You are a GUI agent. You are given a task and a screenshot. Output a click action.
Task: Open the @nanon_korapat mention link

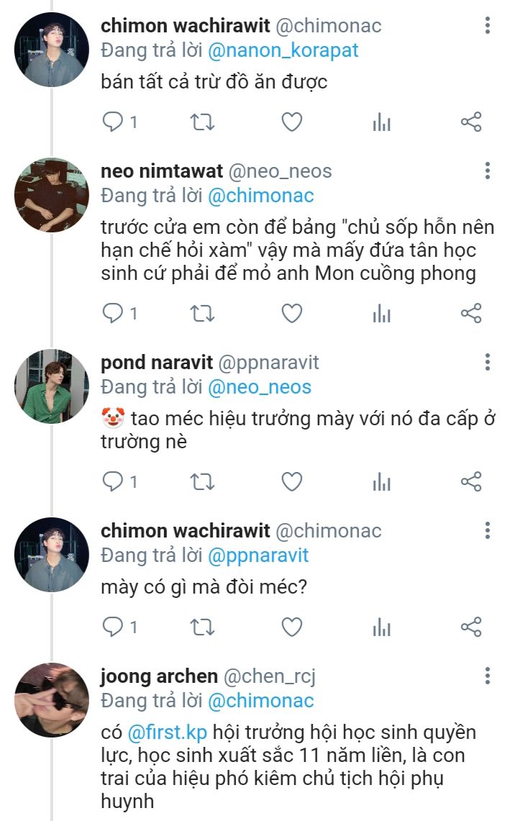pos(283,51)
